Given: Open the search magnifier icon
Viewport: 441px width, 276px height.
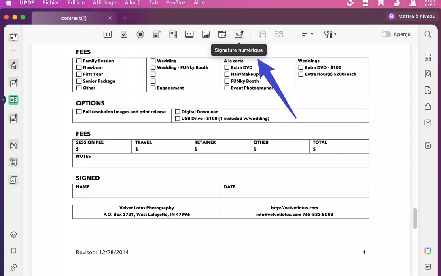Looking at the screenshot, I should [428, 34].
